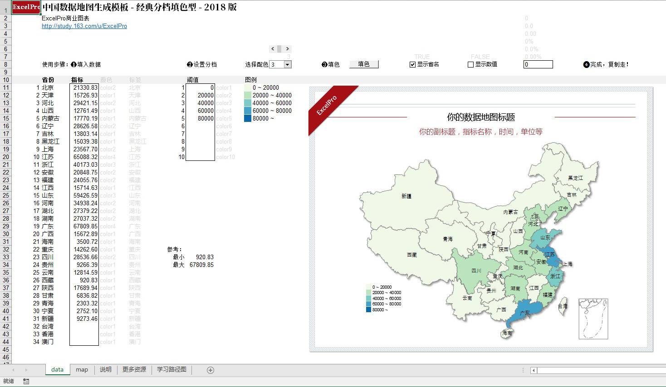The image size is (666, 387).
Task: Switch to the map sheet tab
Action: coord(82,370)
